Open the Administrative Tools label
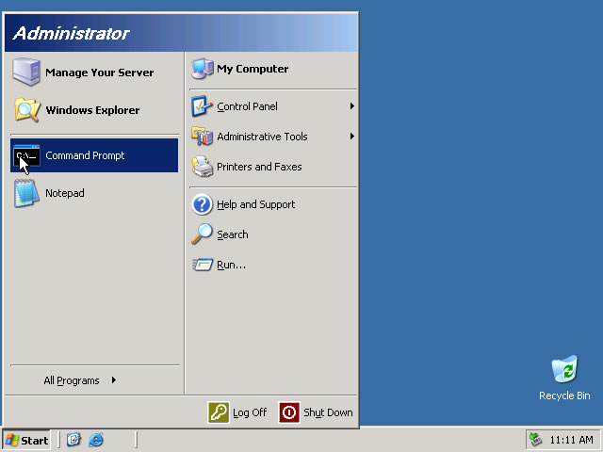 (x=262, y=137)
